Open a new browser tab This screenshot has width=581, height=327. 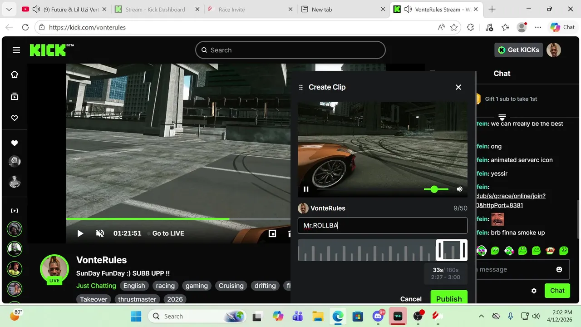[x=492, y=10]
